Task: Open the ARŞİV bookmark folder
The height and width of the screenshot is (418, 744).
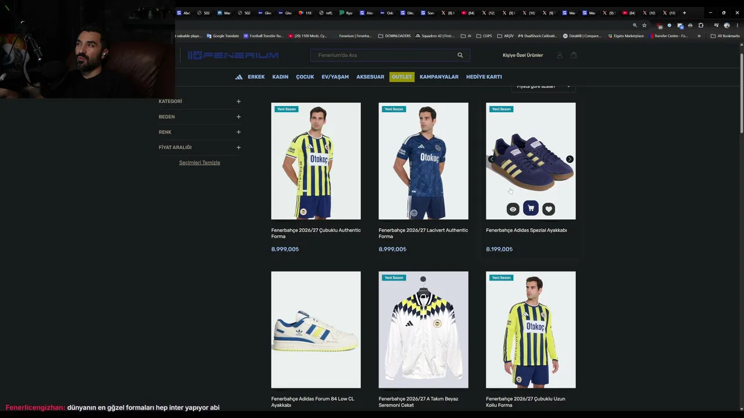Action: tap(505, 36)
